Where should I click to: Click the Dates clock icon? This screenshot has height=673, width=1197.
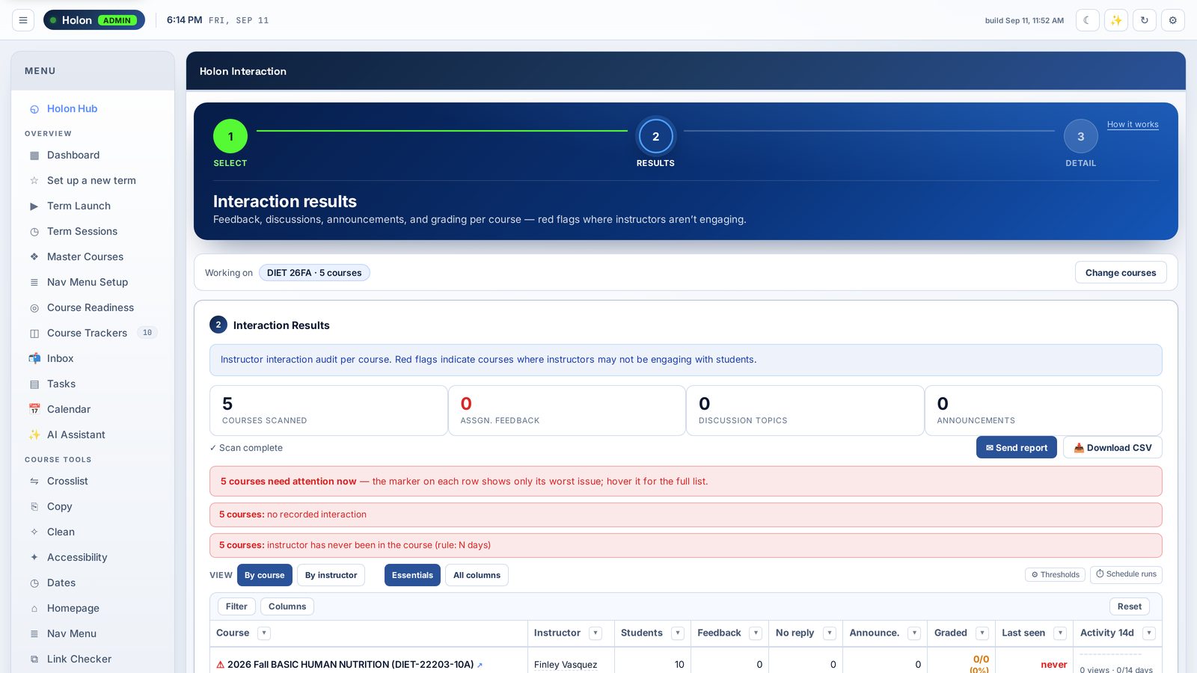tap(34, 583)
